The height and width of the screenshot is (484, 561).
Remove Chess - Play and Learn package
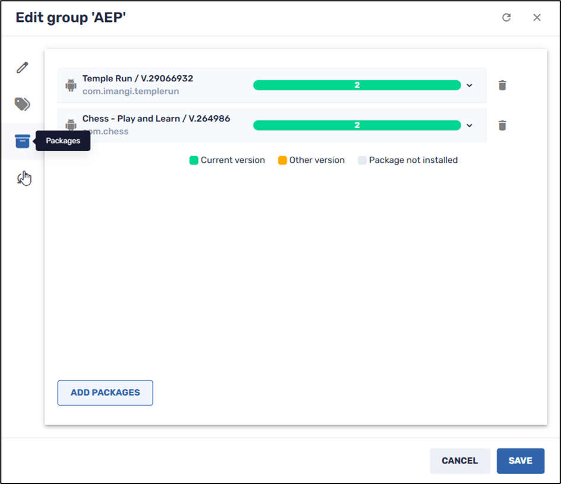point(502,125)
